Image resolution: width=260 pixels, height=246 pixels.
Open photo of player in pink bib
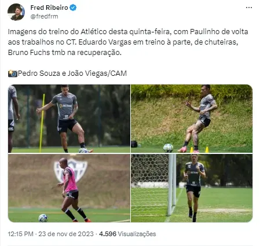pos(69,188)
